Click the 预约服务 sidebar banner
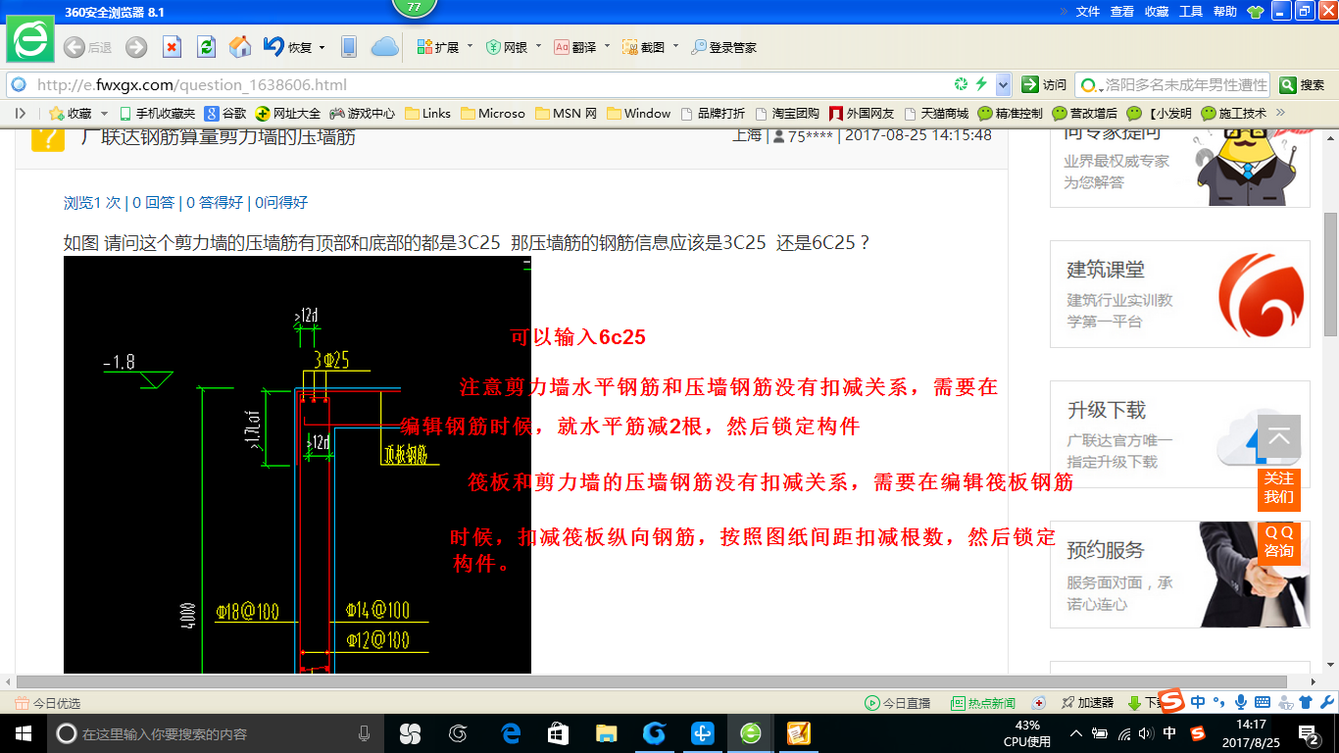Viewport: 1339px width, 753px height. [1180, 575]
